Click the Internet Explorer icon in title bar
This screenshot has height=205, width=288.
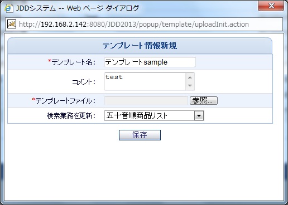click(8, 8)
